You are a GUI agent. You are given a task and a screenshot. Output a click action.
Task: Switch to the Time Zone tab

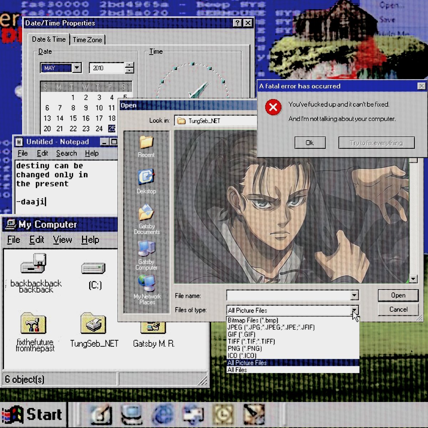pyautogui.click(x=87, y=40)
